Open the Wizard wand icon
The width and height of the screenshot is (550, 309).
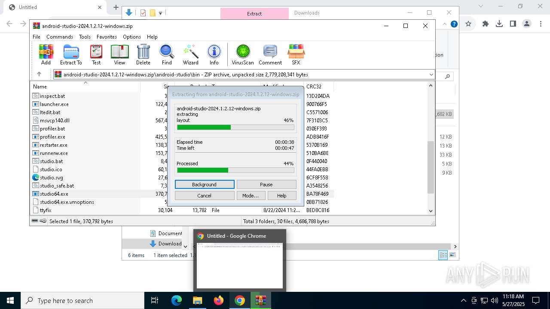point(190,55)
